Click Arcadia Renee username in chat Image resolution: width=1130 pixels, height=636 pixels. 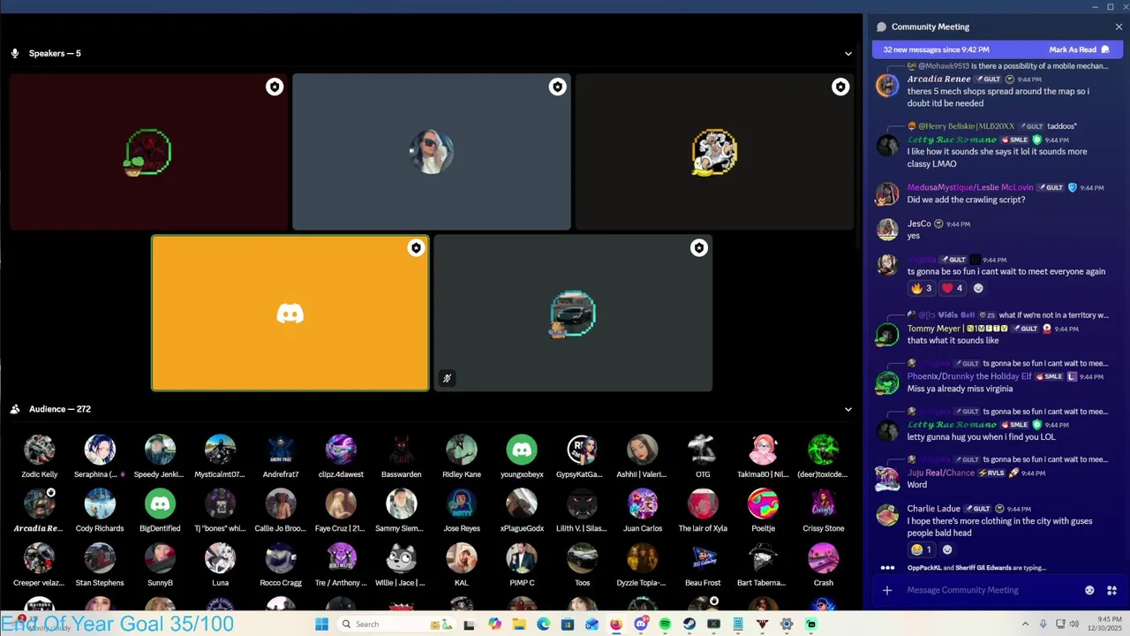point(938,79)
